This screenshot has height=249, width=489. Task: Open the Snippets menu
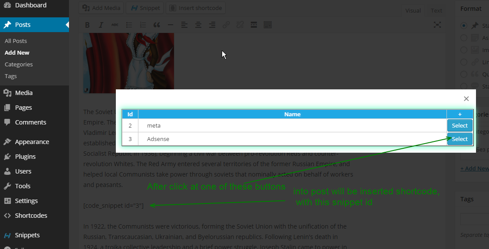[x=34, y=235]
